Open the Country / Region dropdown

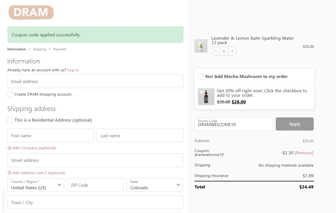pos(36,185)
